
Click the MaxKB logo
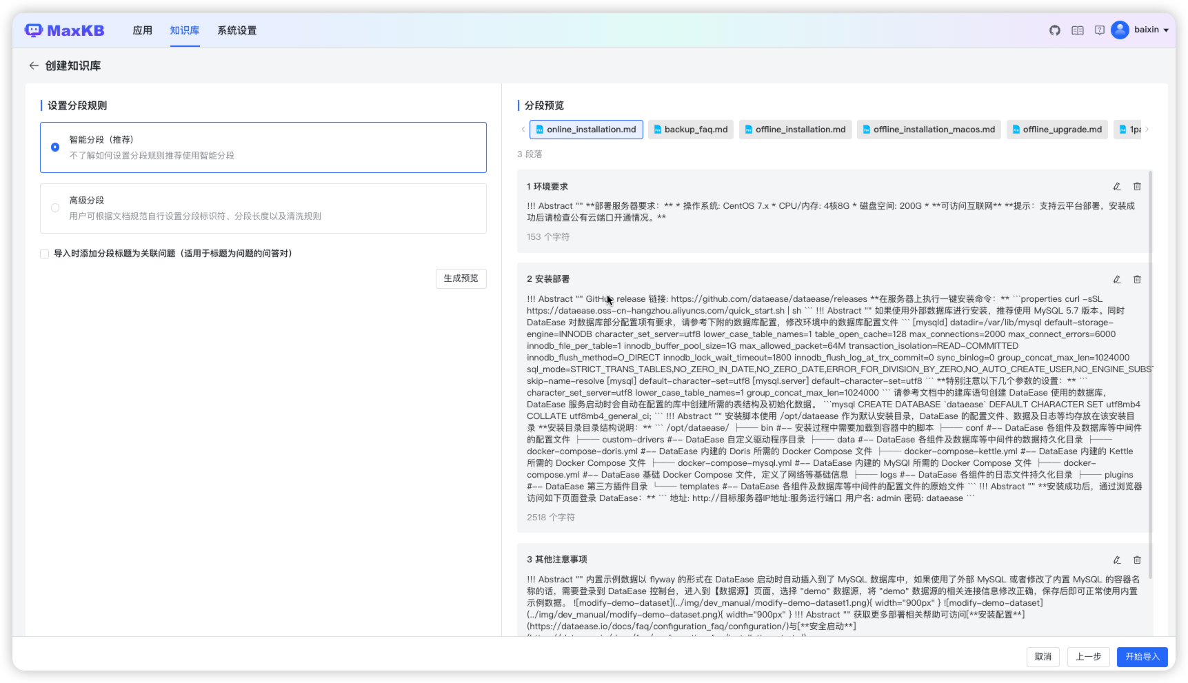pos(64,30)
